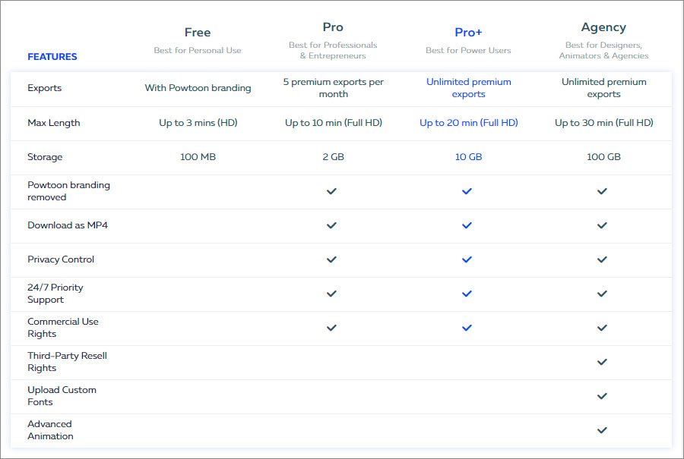Select the Pro+ plan heading
684x459 pixels.
coord(468,32)
